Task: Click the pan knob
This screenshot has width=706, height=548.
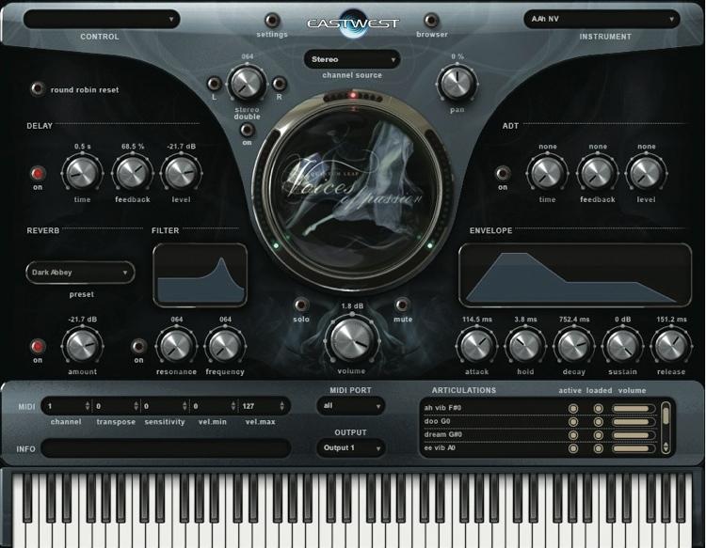Action: tap(457, 83)
